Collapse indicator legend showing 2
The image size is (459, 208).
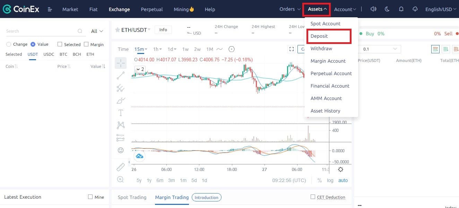pos(140,69)
